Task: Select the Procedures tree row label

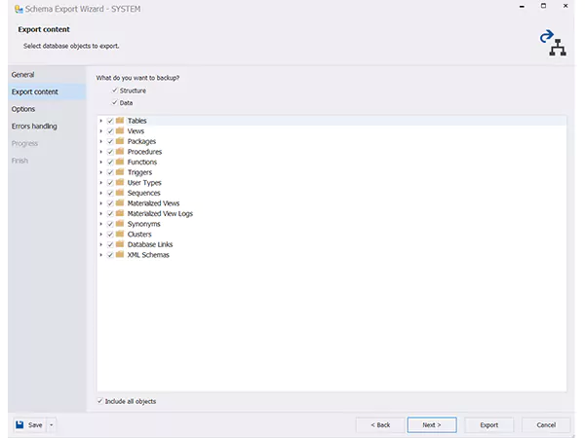Action: click(144, 152)
